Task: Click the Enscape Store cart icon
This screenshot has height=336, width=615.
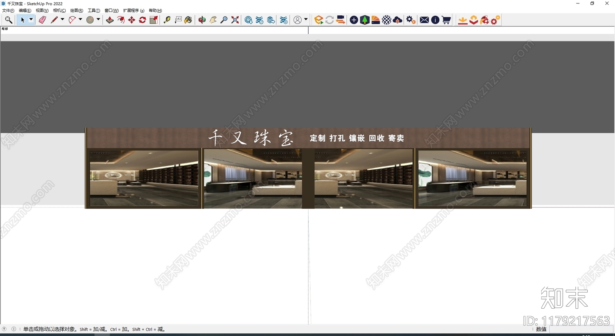Action: tap(446, 20)
